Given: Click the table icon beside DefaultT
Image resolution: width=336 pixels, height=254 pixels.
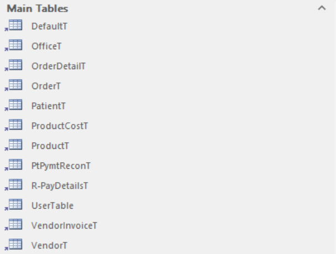Looking at the screenshot, I should pyautogui.click(x=15, y=25).
